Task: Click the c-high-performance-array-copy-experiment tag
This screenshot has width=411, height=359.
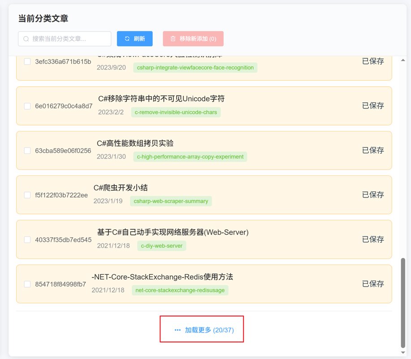Action: [190, 157]
